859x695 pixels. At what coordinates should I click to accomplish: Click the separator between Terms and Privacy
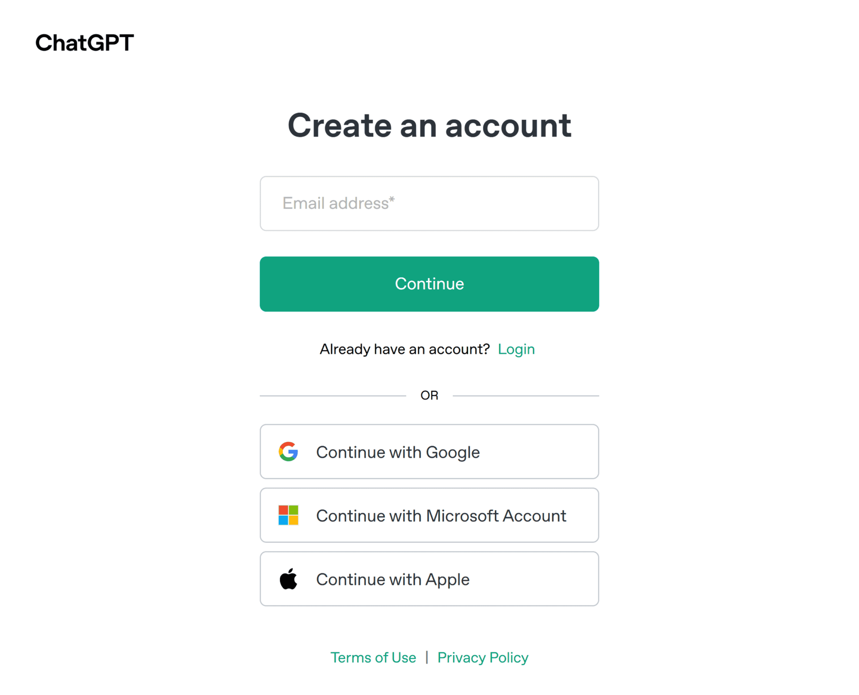pos(427,657)
